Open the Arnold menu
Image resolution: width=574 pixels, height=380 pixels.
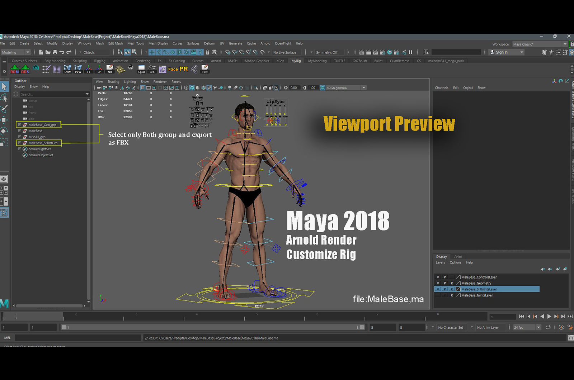265,43
